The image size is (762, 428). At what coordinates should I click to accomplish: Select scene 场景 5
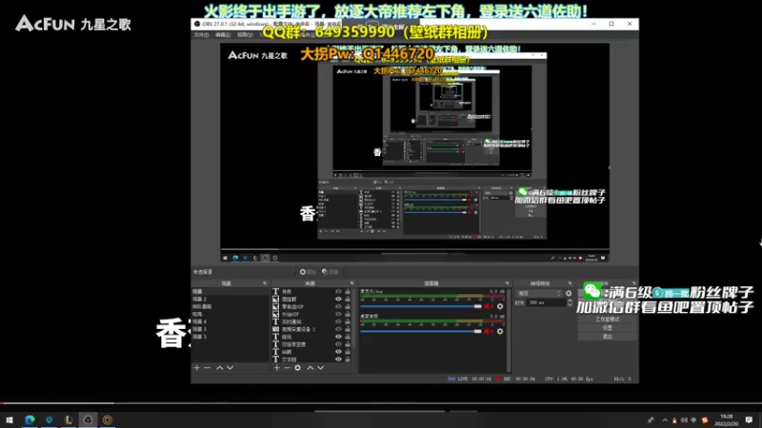coord(199,337)
